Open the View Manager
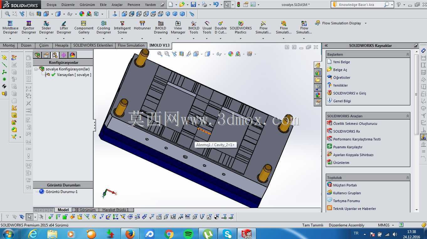This screenshot has height=239, width=427. [x=178, y=28]
